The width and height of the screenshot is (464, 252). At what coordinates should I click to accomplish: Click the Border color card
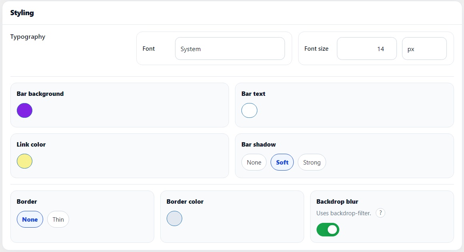[x=232, y=216]
